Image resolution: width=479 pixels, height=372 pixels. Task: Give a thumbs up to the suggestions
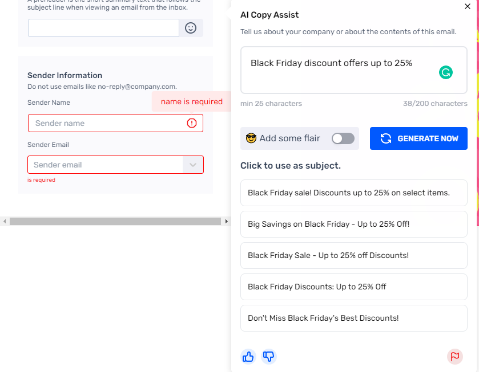click(x=248, y=356)
